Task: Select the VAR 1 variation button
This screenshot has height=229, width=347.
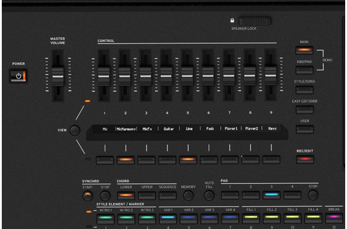Action: [x=168, y=218]
